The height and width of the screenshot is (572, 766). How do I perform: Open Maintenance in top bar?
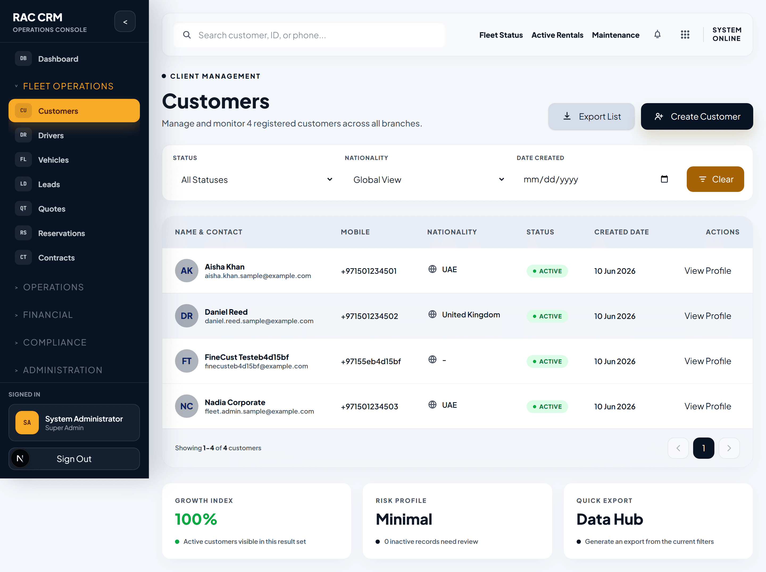[x=615, y=35]
